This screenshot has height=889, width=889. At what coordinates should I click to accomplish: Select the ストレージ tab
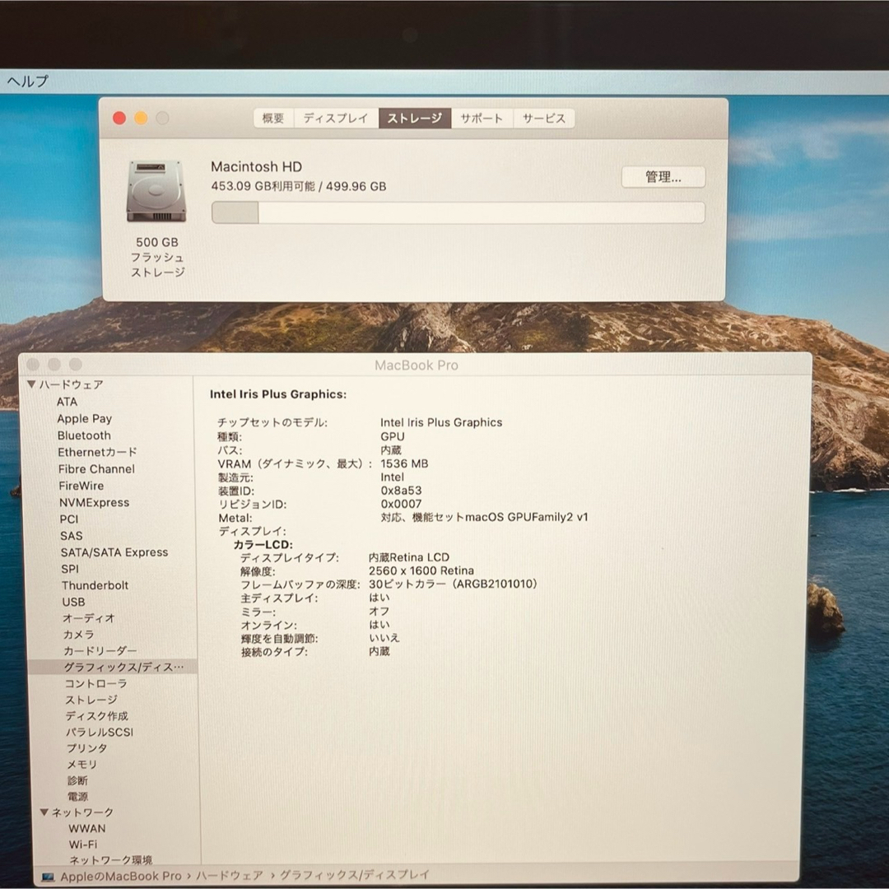414,119
